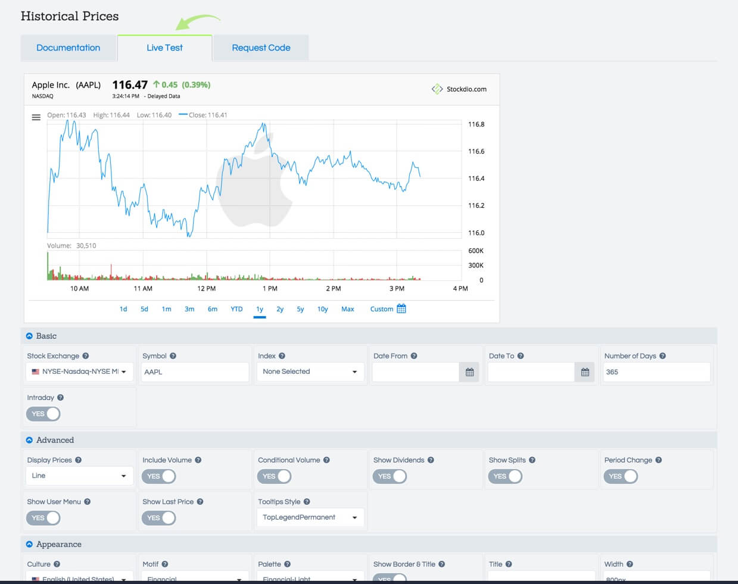Show help for Tooltips Style
Screen dimensions: 738x584
[307, 502]
